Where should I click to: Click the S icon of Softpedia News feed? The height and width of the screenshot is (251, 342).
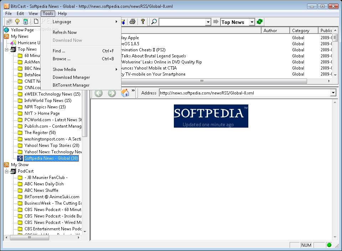click(20, 158)
